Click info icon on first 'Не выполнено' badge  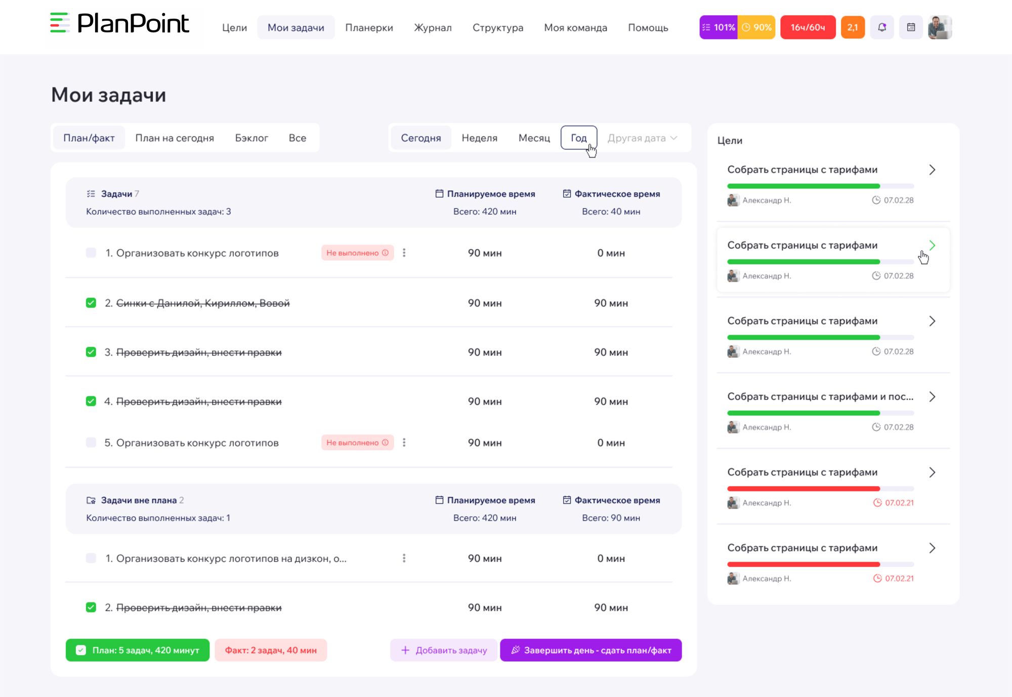[386, 253]
